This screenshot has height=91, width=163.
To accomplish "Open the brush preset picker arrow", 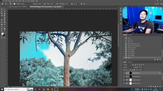I will click(x=12, y=4).
